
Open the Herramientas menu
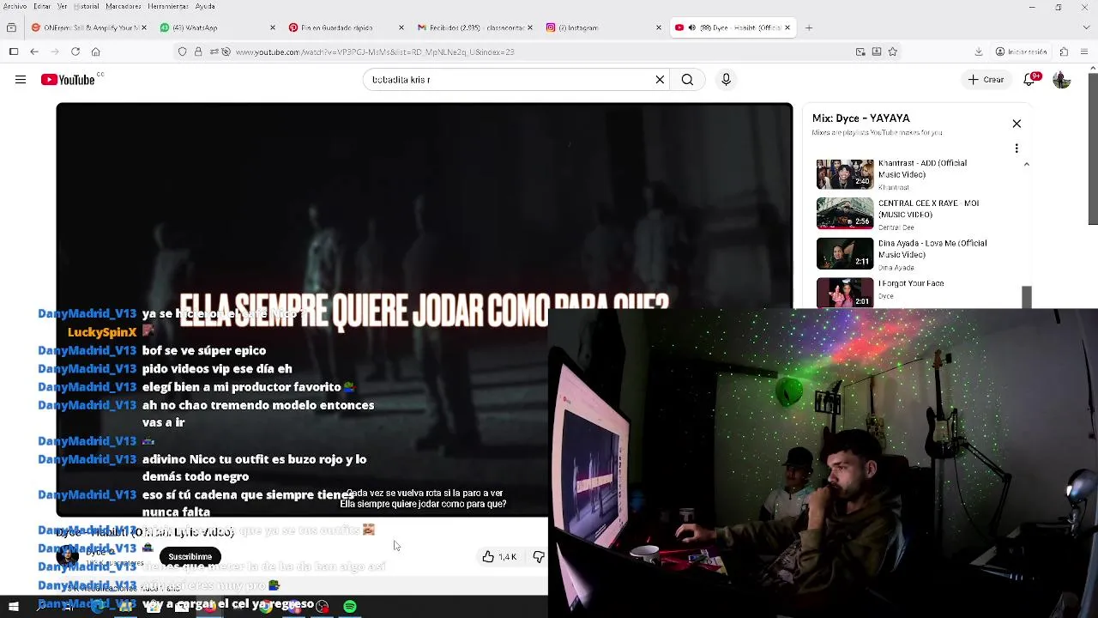click(167, 6)
